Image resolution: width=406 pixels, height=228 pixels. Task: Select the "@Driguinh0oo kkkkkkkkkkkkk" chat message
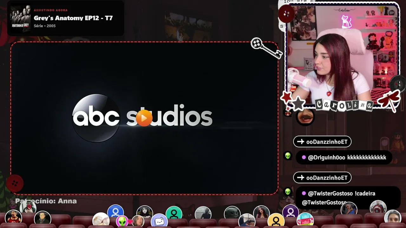(x=344, y=157)
